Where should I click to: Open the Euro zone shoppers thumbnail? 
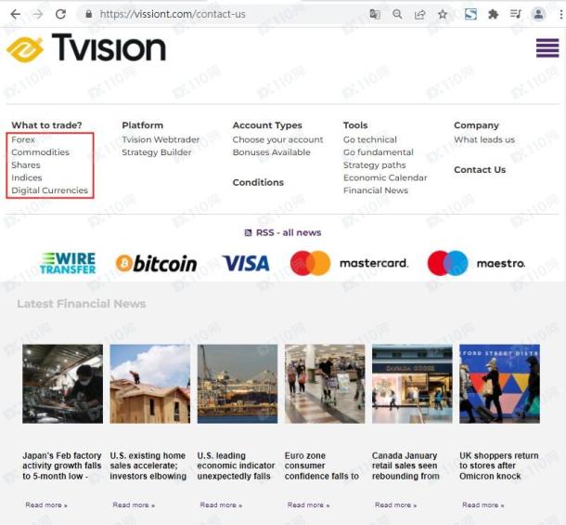click(x=325, y=384)
